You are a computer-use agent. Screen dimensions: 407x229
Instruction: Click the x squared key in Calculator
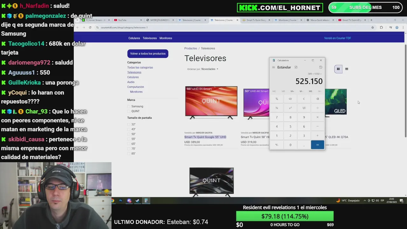pyautogui.click(x=290, y=108)
